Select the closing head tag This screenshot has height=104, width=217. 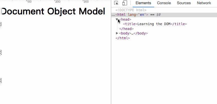point(126,29)
